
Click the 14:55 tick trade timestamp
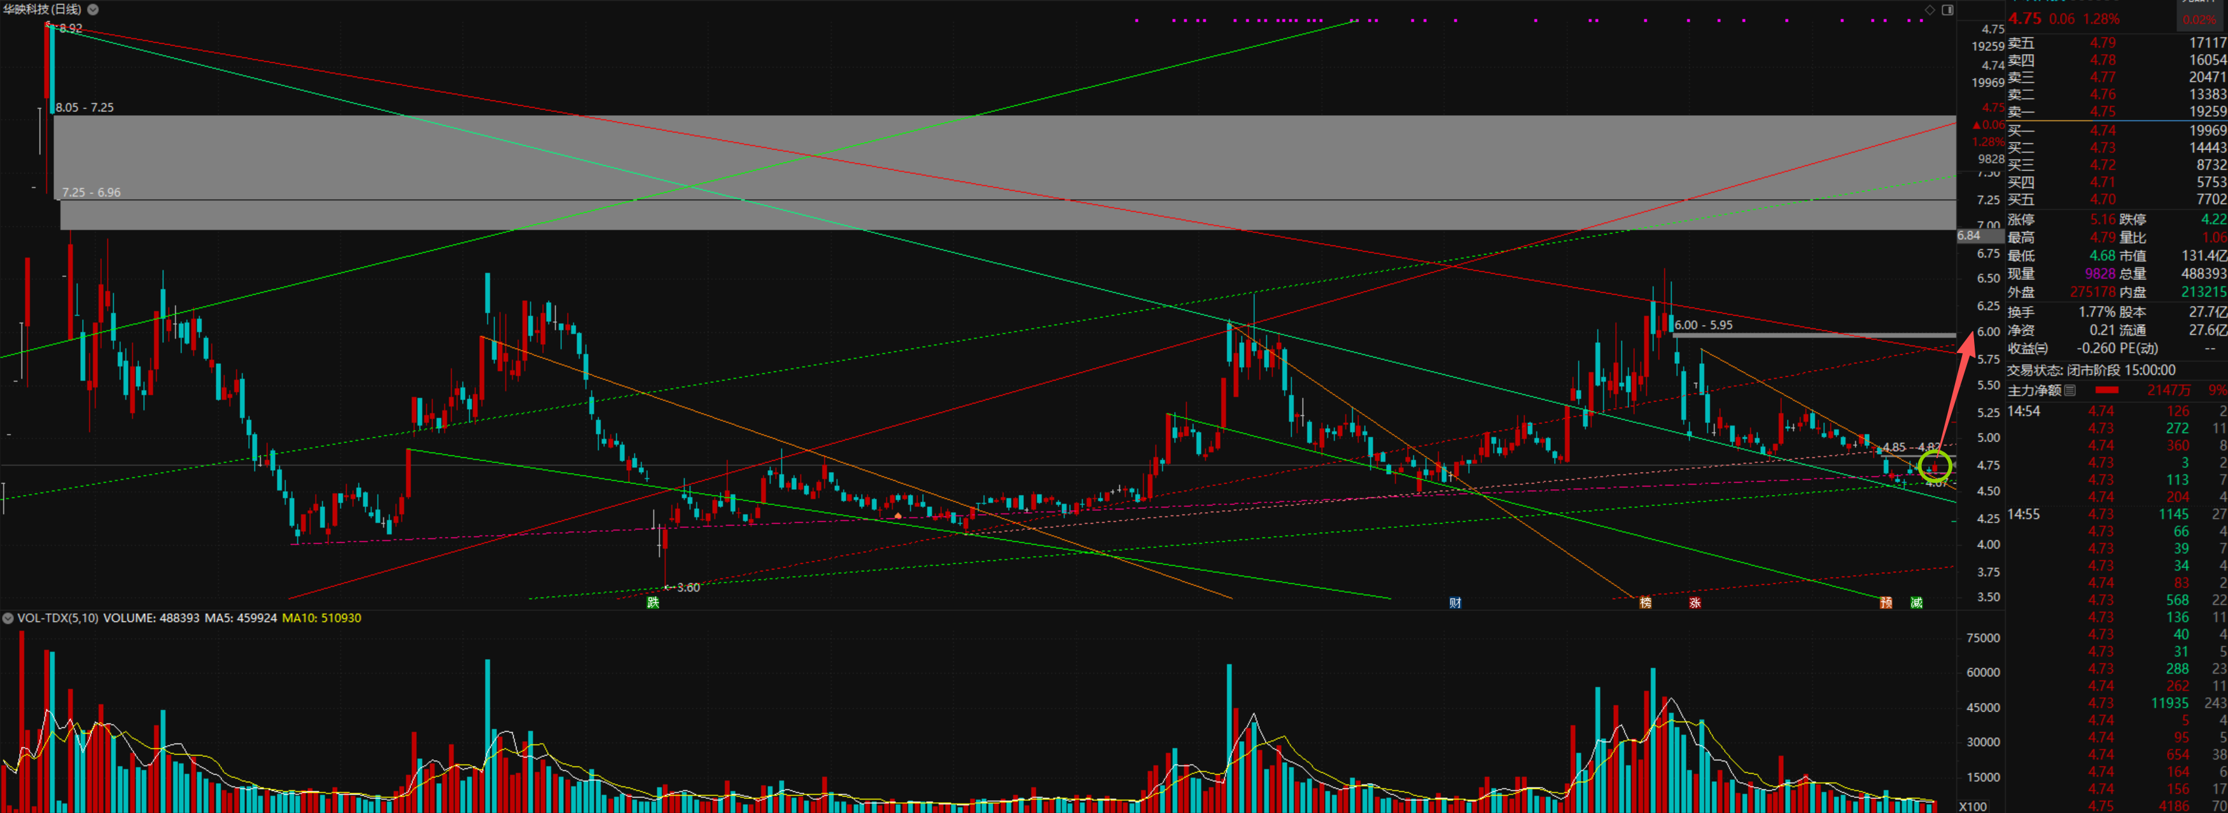tap(2023, 514)
